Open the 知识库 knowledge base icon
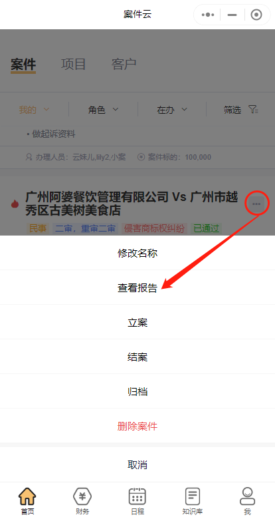This screenshot has width=275, height=519. point(193,497)
